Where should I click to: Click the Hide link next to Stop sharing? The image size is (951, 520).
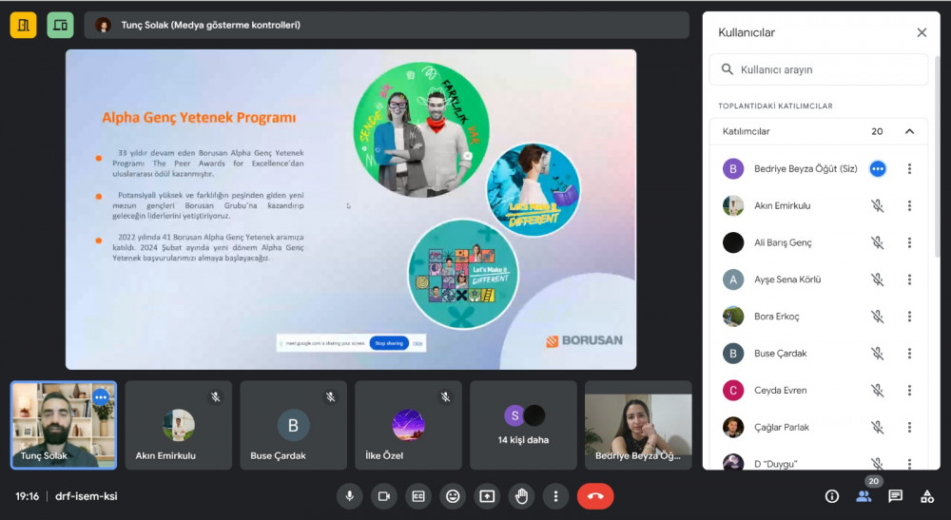coord(417,343)
